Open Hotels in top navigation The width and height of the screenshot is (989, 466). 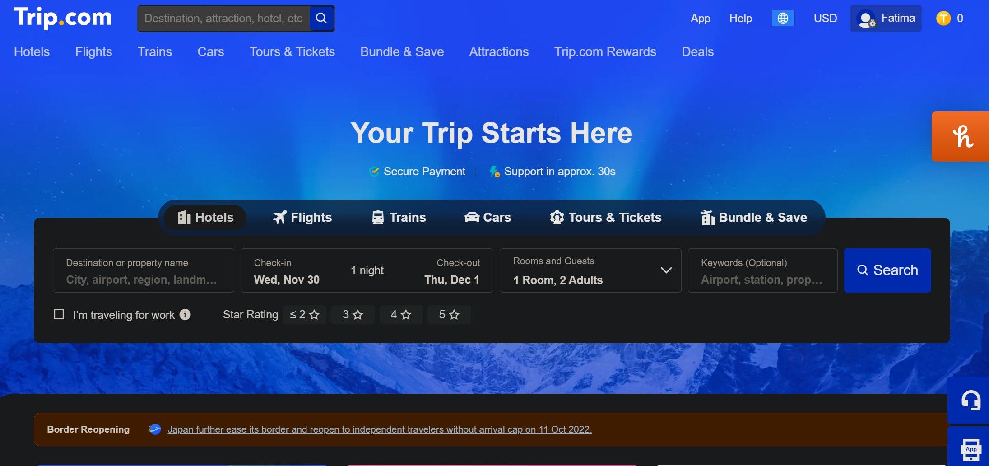click(x=32, y=52)
